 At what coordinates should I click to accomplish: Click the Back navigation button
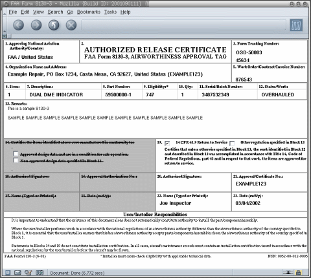[18, 25]
